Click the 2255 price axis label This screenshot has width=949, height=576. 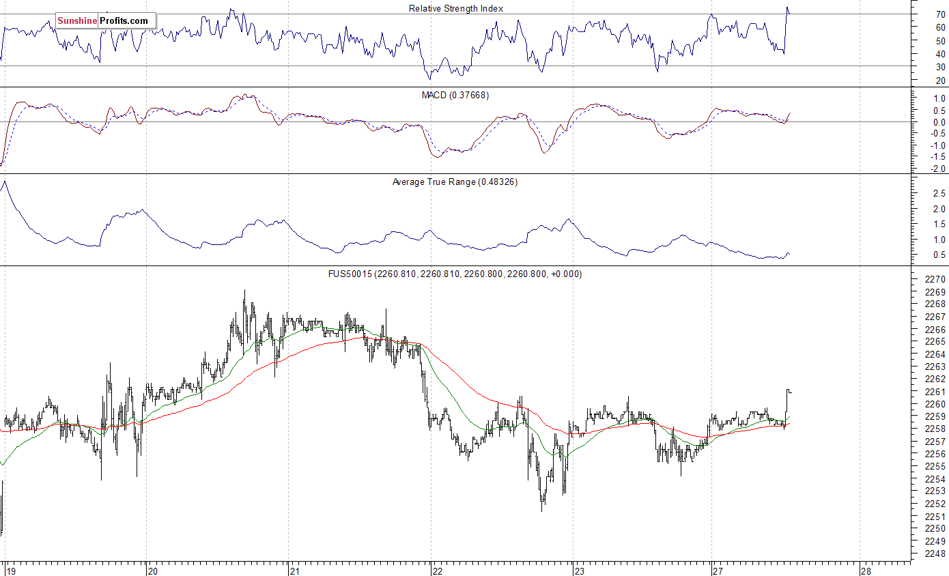936,466
